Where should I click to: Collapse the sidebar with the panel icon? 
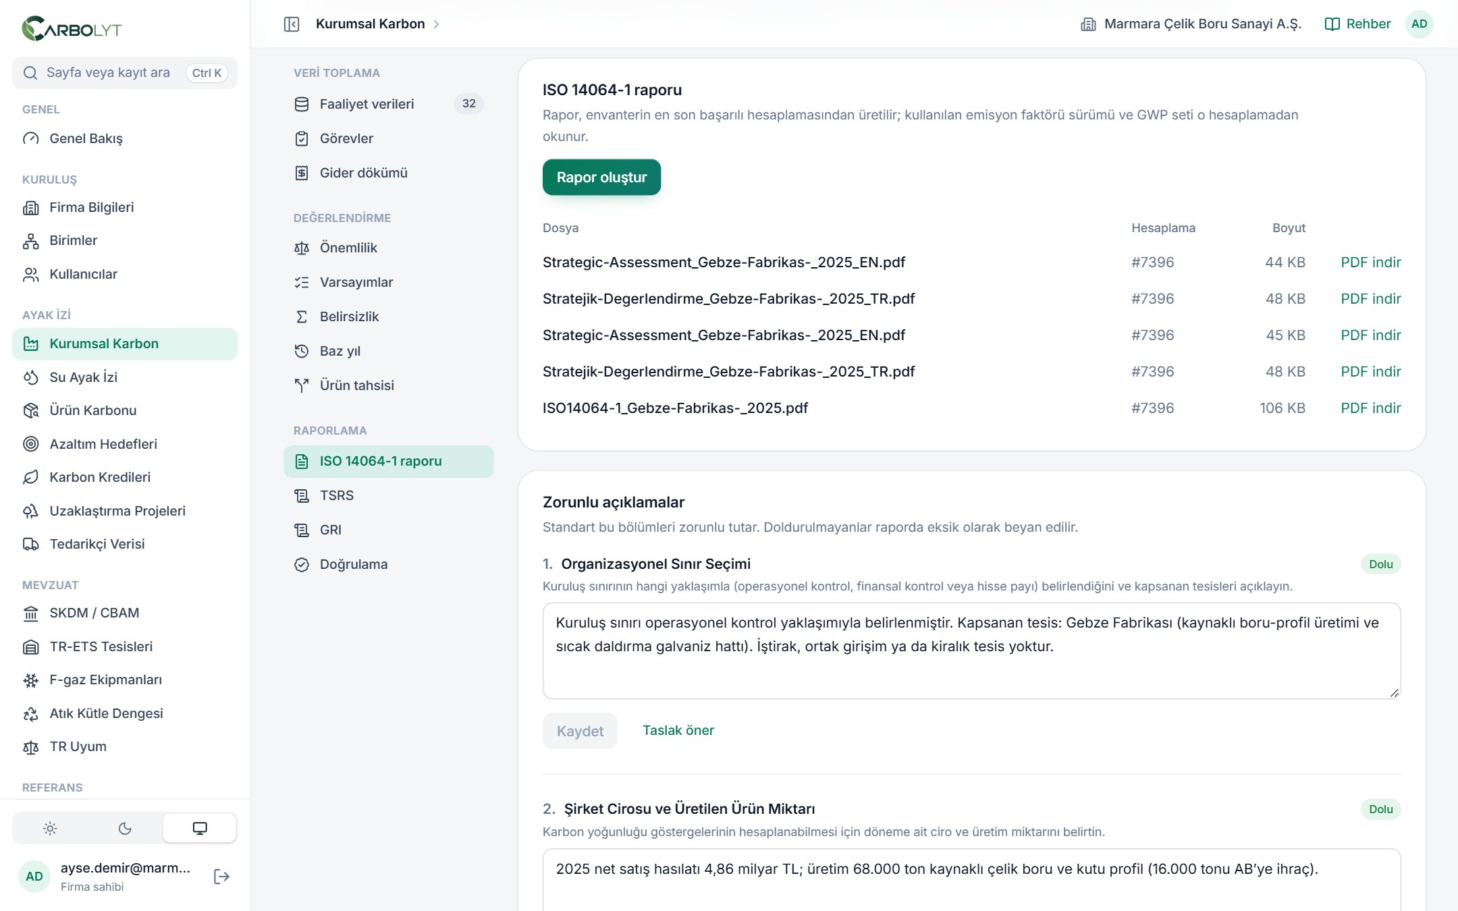(292, 24)
